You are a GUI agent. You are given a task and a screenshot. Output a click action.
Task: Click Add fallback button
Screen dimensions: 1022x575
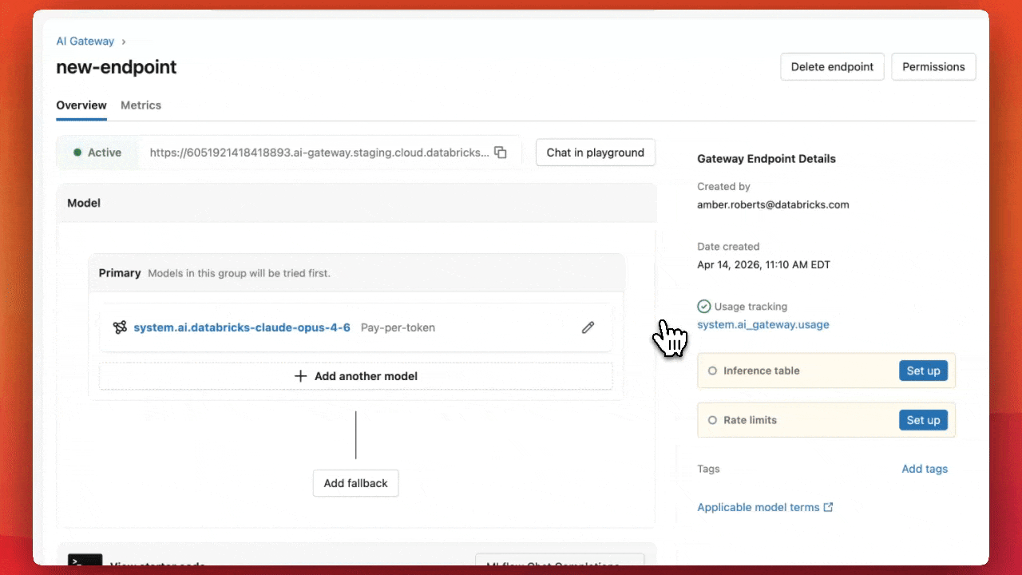click(355, 483)
